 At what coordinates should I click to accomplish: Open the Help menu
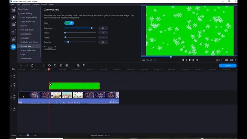tap(51, 5)
